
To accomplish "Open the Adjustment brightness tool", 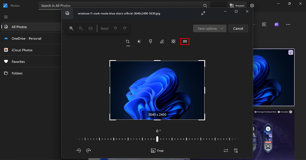I will tap(139, 41).
